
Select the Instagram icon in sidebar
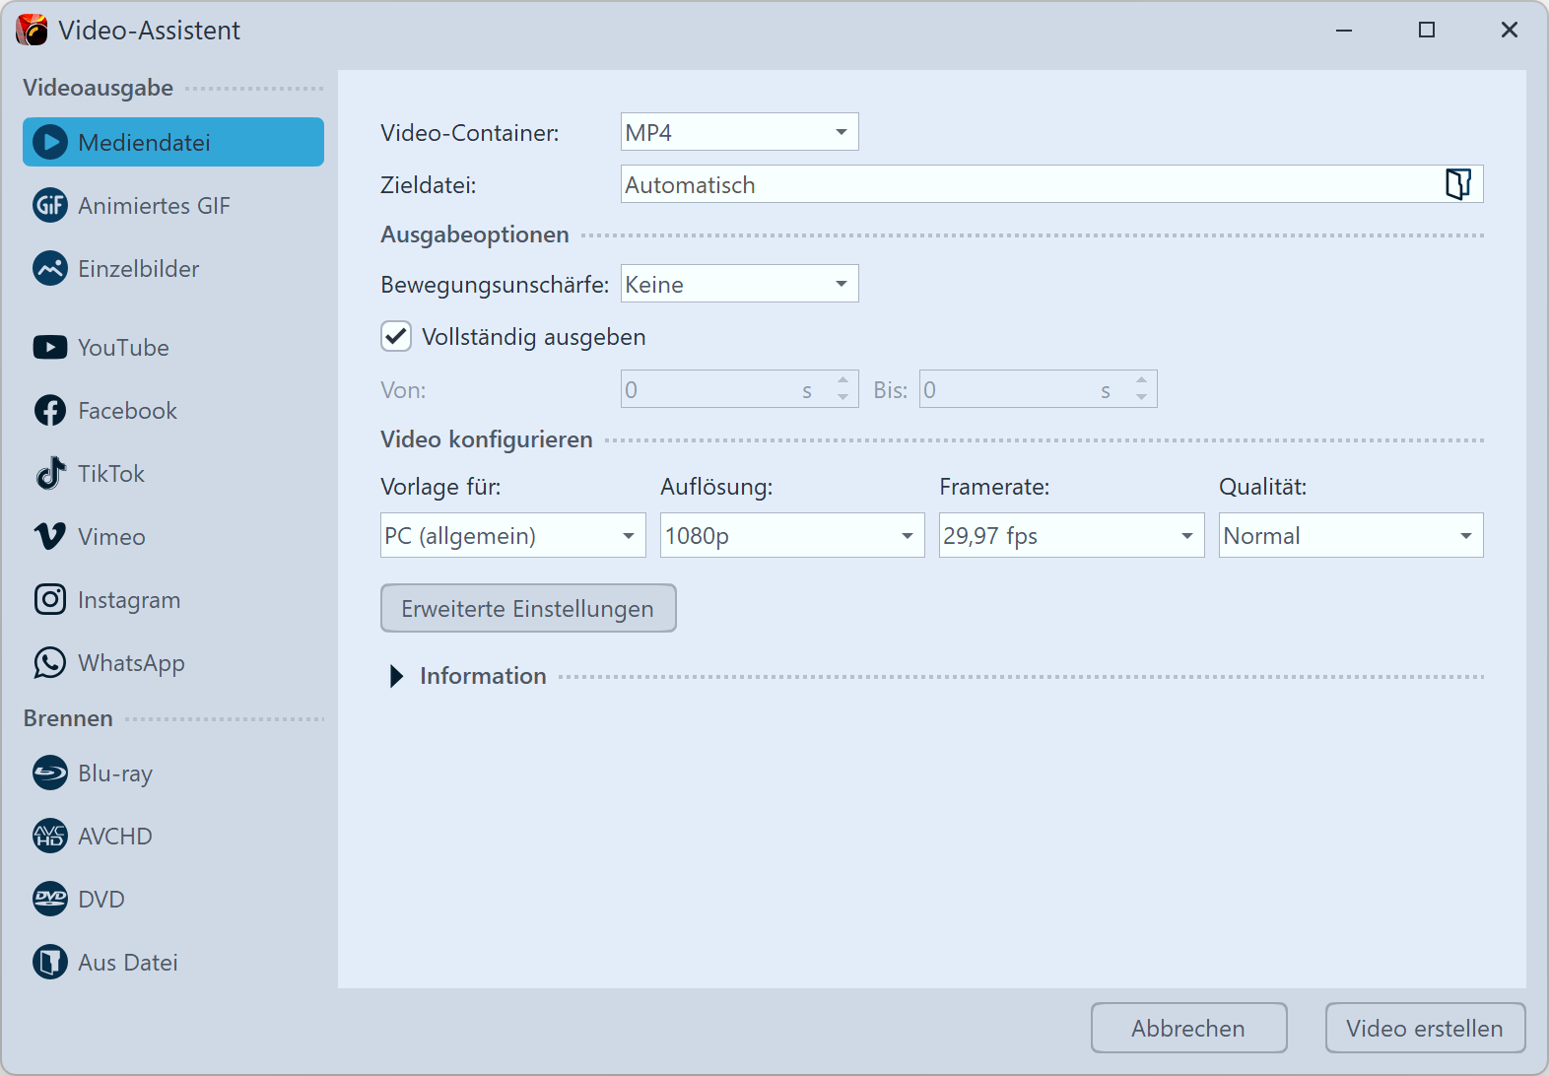click(50, 600)
